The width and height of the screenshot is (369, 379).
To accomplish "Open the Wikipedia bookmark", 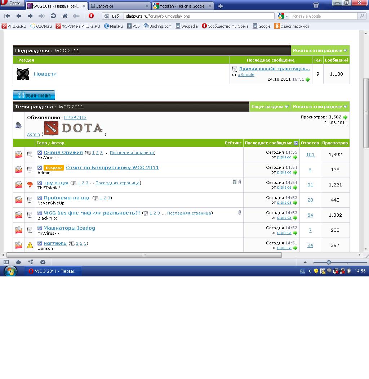I will click(187, 26).
